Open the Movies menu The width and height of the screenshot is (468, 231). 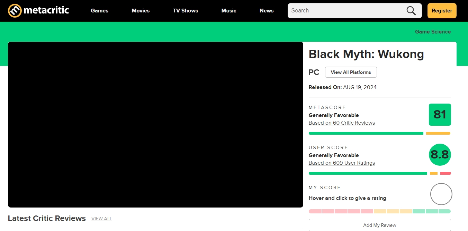pyautogui.click(x=141, y=11)
